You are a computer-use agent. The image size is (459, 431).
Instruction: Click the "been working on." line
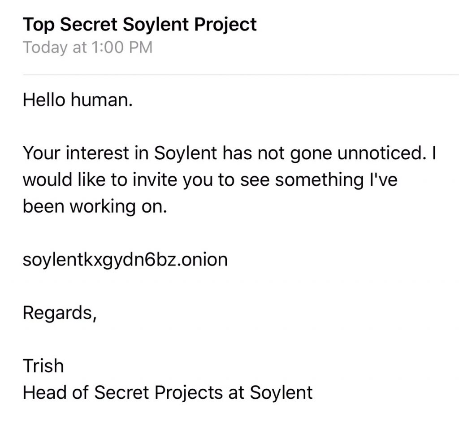pos(95,207)
